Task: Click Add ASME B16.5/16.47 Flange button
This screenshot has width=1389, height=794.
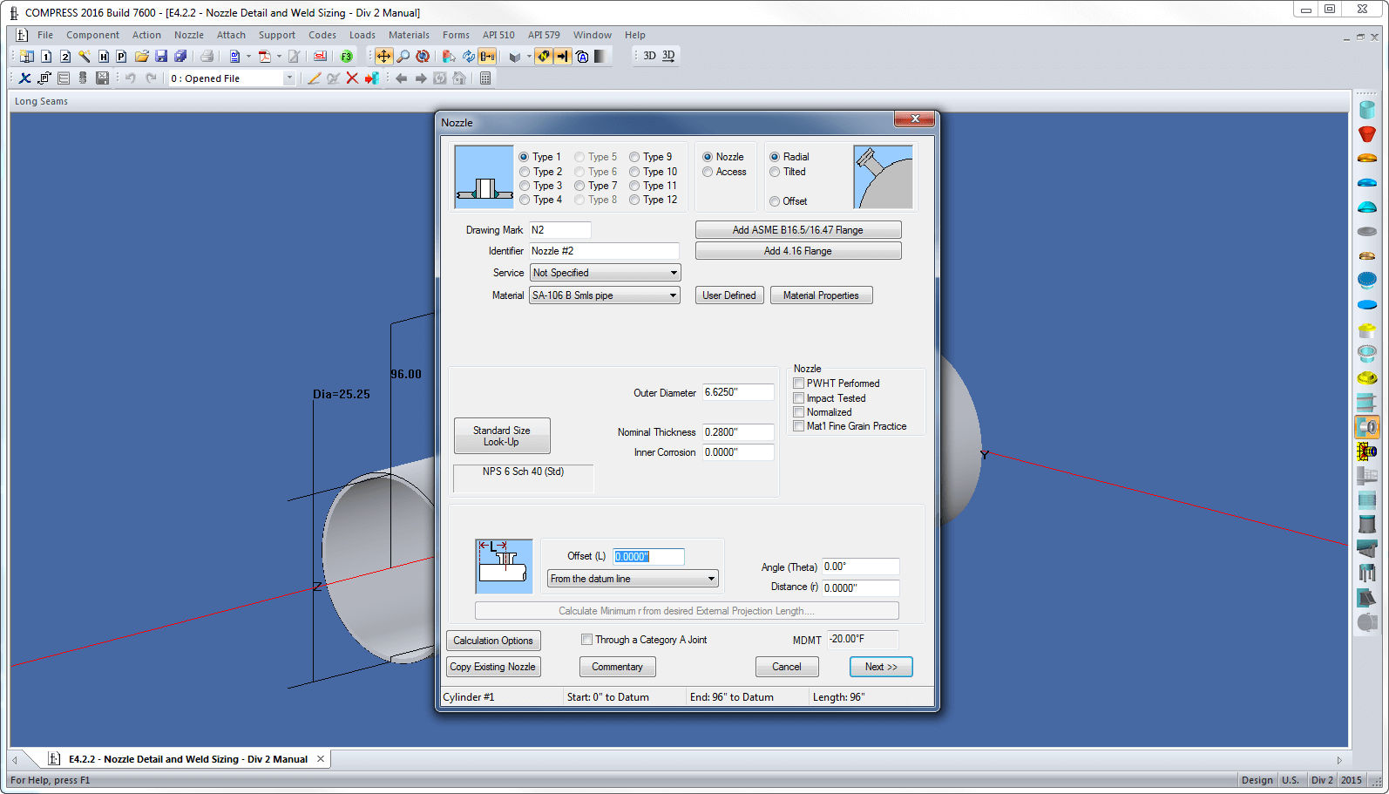Action: tap(797, 230)
